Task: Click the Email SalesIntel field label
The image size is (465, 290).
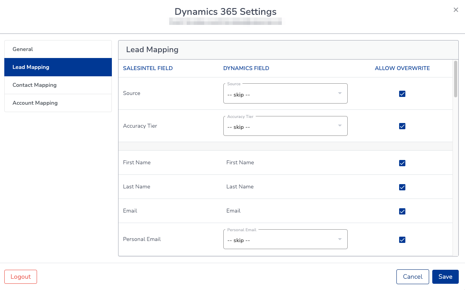Action: tap(130, 211)
